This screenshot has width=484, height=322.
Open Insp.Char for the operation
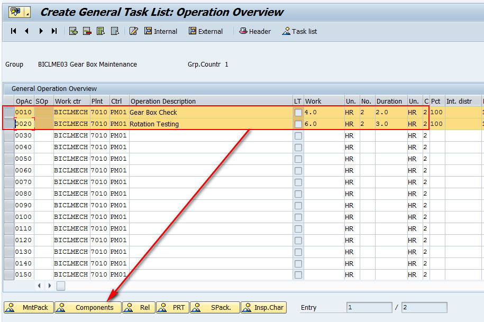pos(263,307)
